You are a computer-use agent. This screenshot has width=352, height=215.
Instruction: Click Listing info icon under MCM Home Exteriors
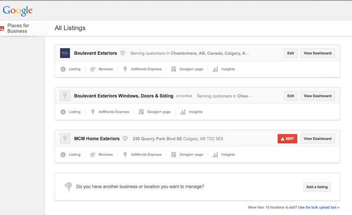[x=63, y=154]
